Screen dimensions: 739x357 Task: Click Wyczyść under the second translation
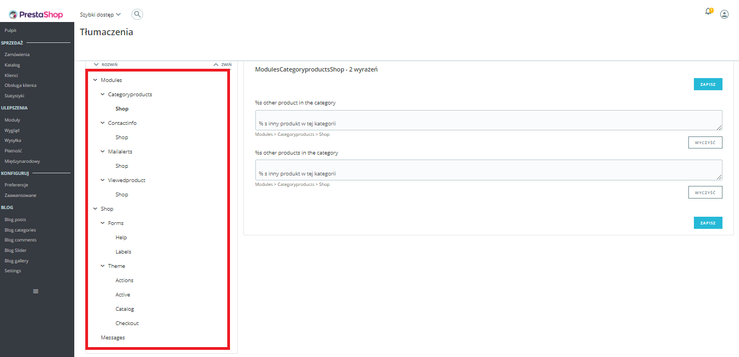coord(705,192)
